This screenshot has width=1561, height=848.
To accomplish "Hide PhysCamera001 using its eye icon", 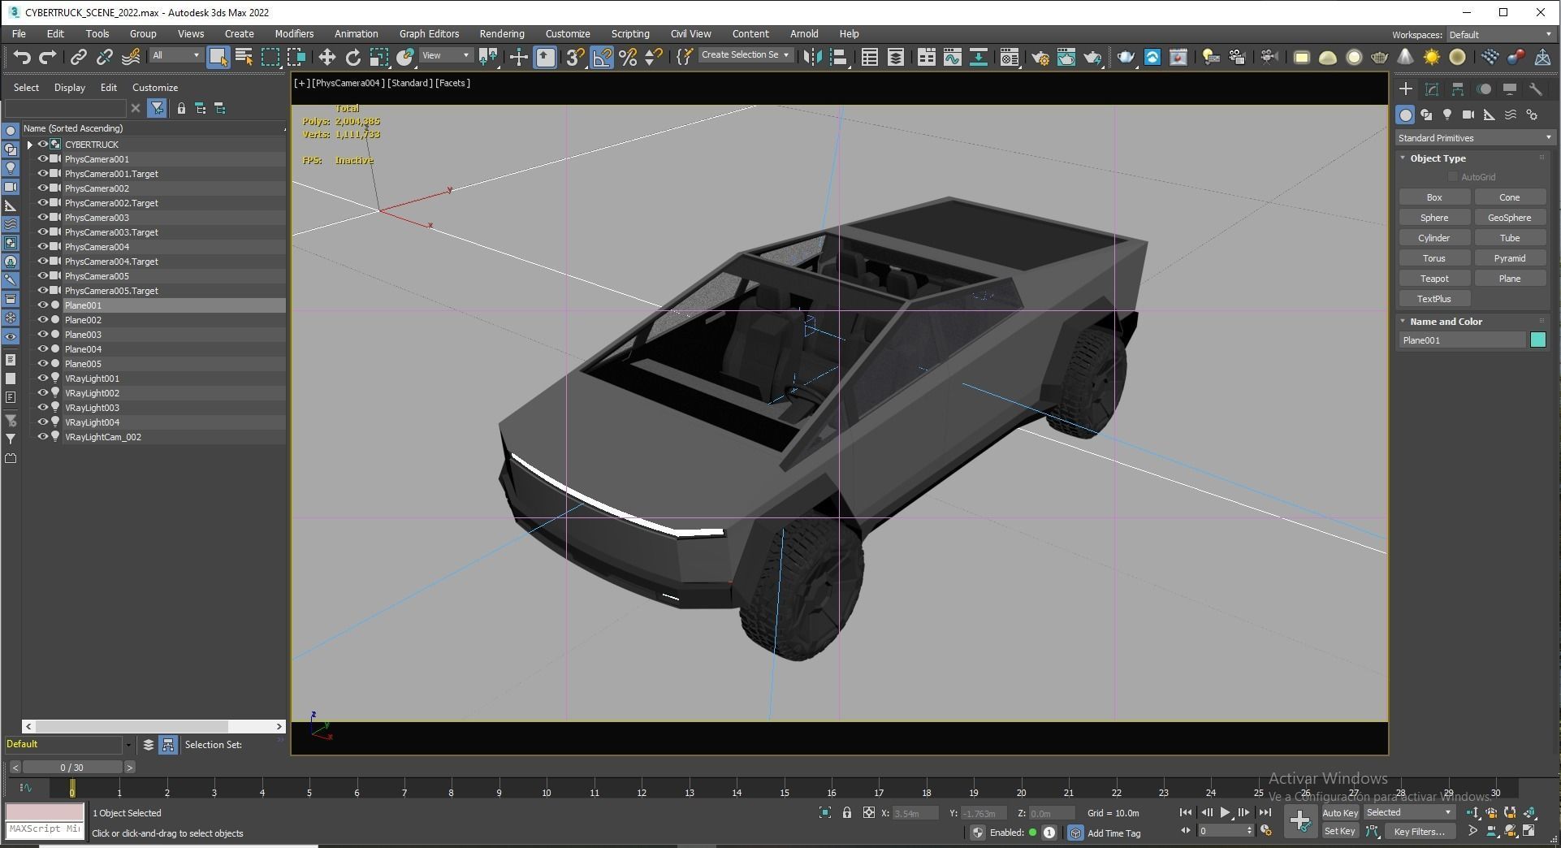I will (43, 159).
